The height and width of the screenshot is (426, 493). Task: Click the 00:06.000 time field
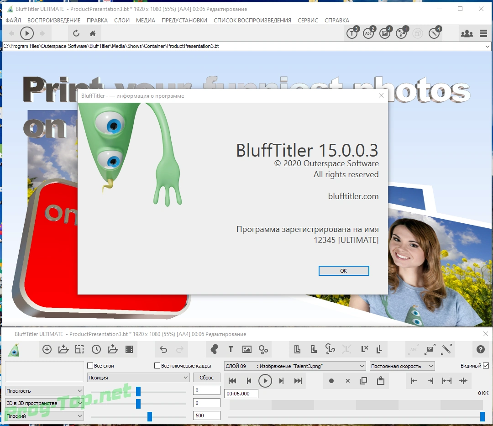point(241,394)
